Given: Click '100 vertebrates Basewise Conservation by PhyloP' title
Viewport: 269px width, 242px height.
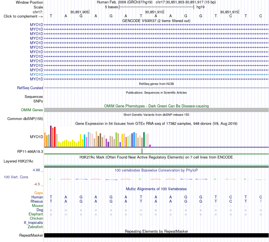Looking at the screenshot, I should [x=156, y=170].
